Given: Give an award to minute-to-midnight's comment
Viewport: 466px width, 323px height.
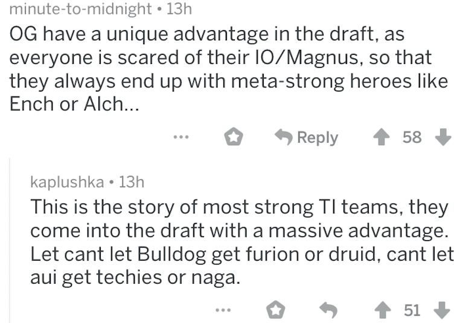Looking at the screenshot, I should (233, 138).
